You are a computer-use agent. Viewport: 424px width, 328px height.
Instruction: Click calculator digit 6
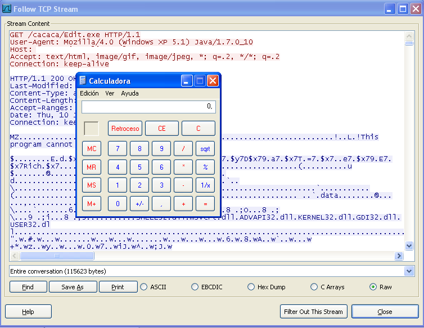click(161, 167)
